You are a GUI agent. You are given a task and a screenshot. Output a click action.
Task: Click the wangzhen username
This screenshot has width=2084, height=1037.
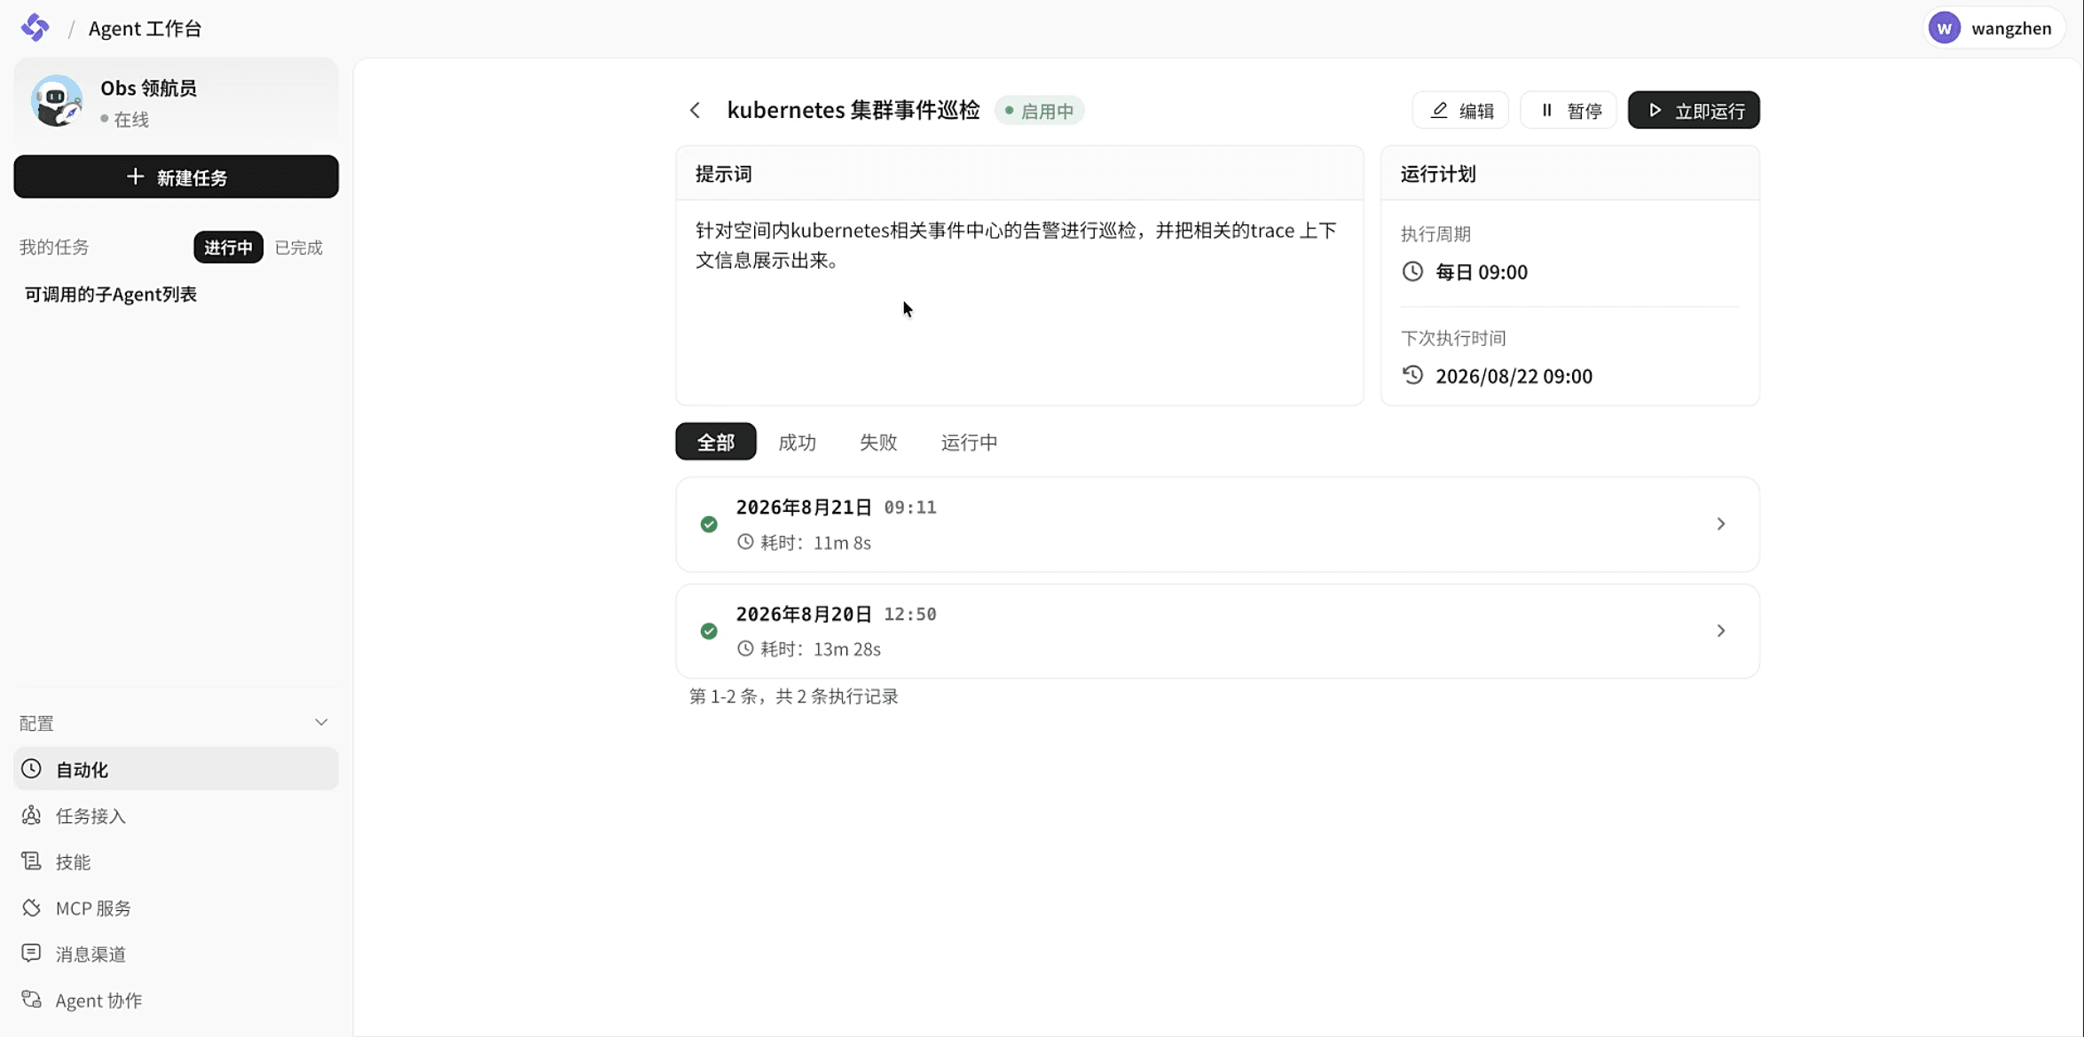coord(2011,28)
